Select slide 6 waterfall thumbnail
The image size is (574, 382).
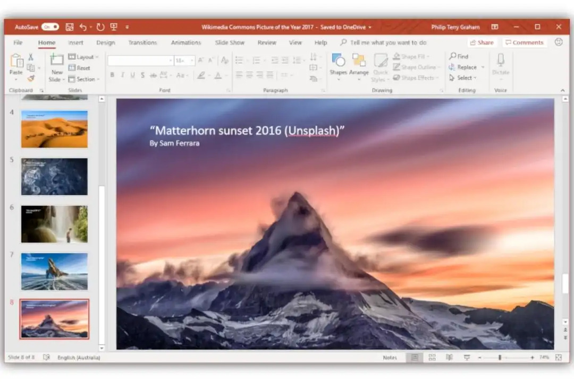[54, 224]
